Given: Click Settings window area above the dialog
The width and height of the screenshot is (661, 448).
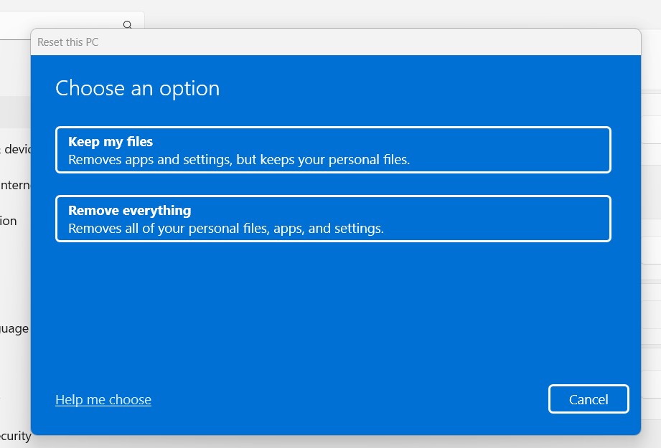Looking at the screenshot, I should (359, 13).
